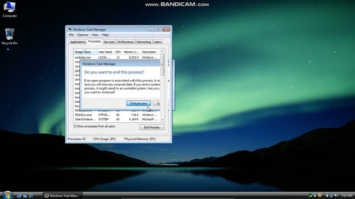Switch to the Applications tab
355x199 pixels.
coord(78,42)
